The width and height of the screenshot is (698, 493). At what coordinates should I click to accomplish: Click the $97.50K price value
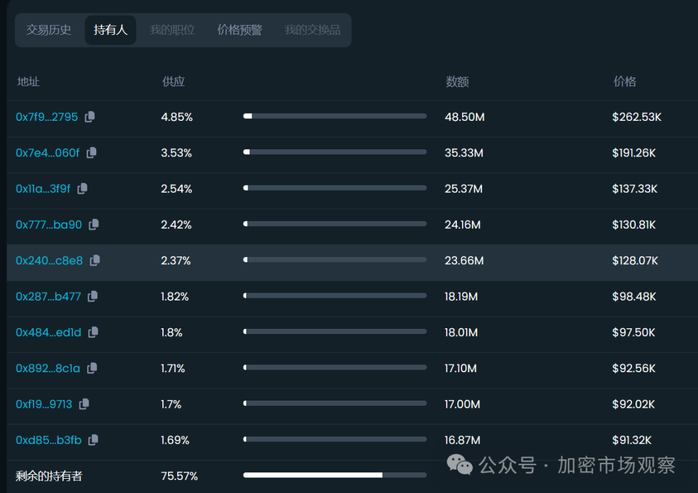point(633,332)
